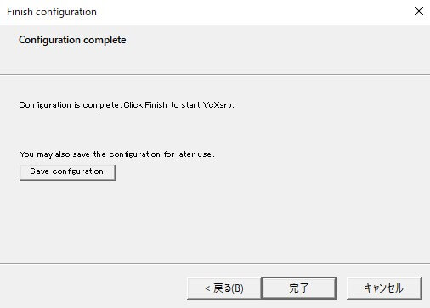Screen dimensions: 430x308
Task: Return to the previous page via 戻る(B)
Action: click(x=223, y=288)
